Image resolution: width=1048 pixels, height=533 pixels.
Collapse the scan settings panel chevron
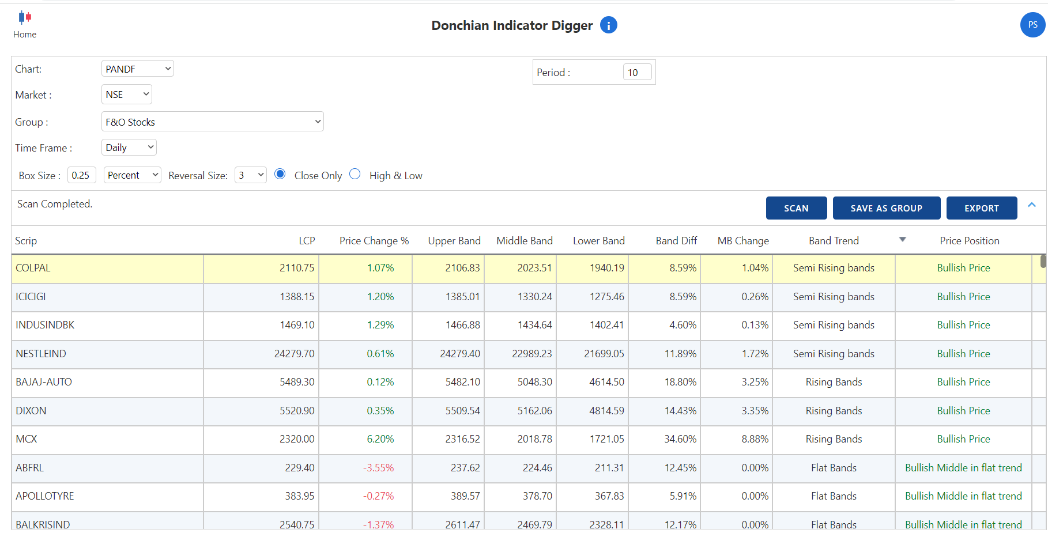(1032, 205)
